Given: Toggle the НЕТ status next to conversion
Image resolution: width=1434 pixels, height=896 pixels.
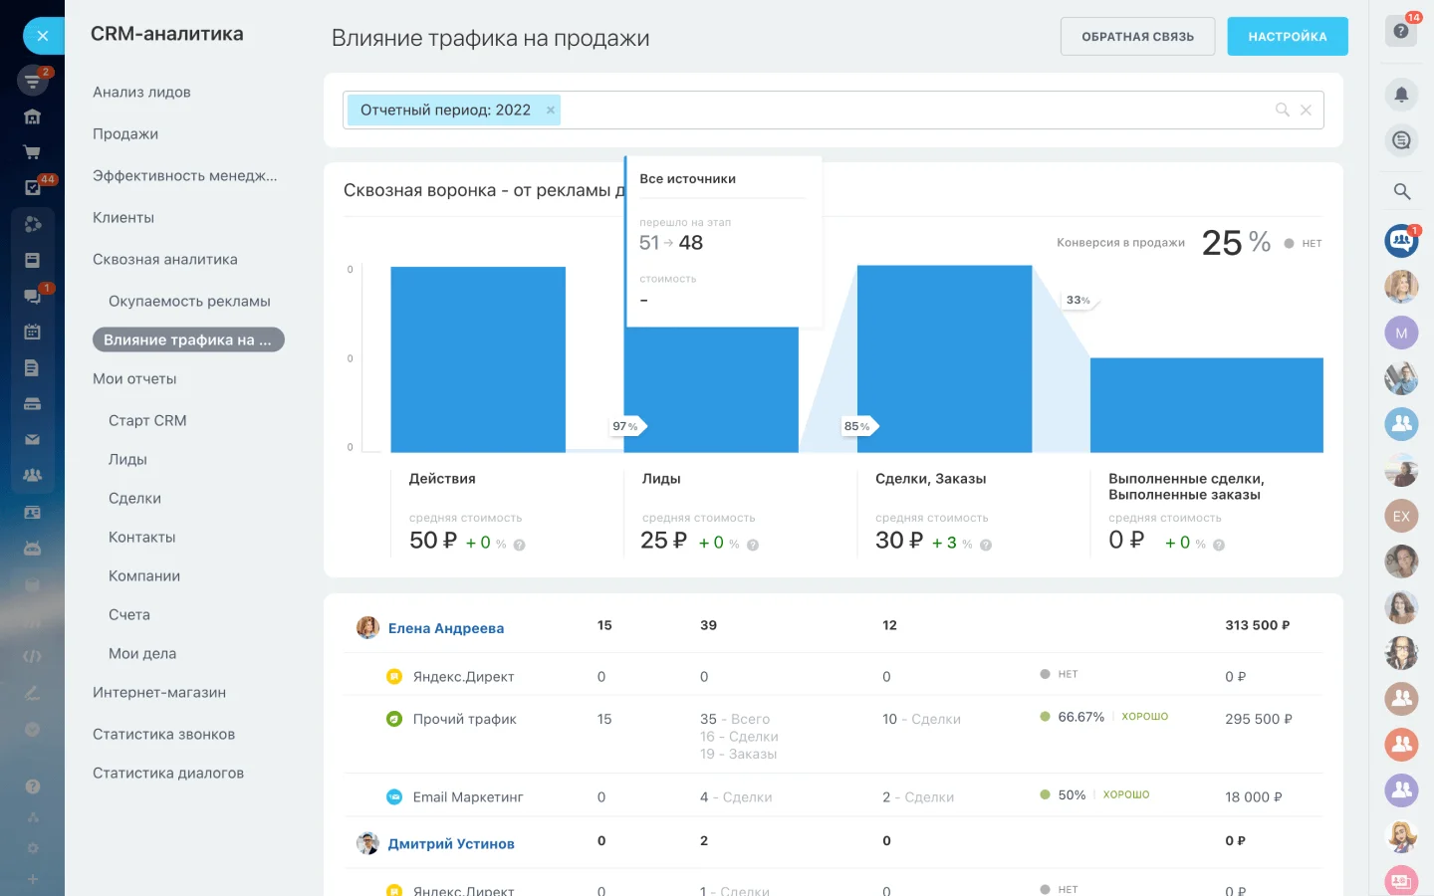Looking at the screenshot, I should (1303, 243).
